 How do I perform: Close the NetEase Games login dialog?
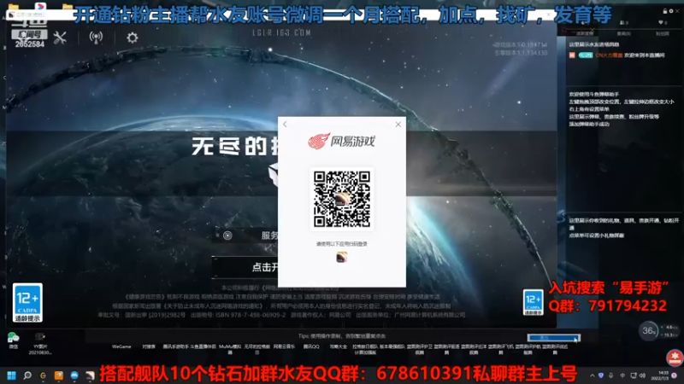[x=398, y=125]
